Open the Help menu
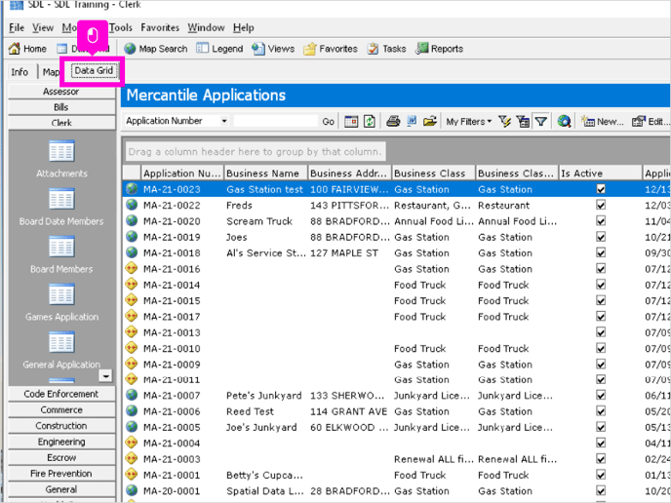 click(x=244, y=28)
